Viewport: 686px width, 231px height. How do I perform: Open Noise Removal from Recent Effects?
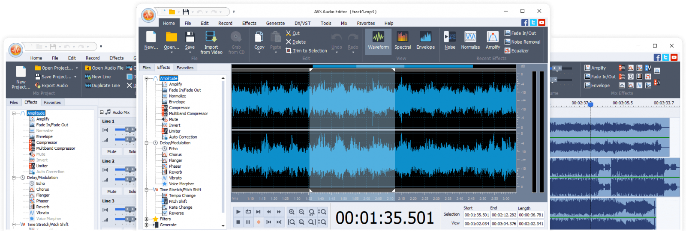click(522, 42)
